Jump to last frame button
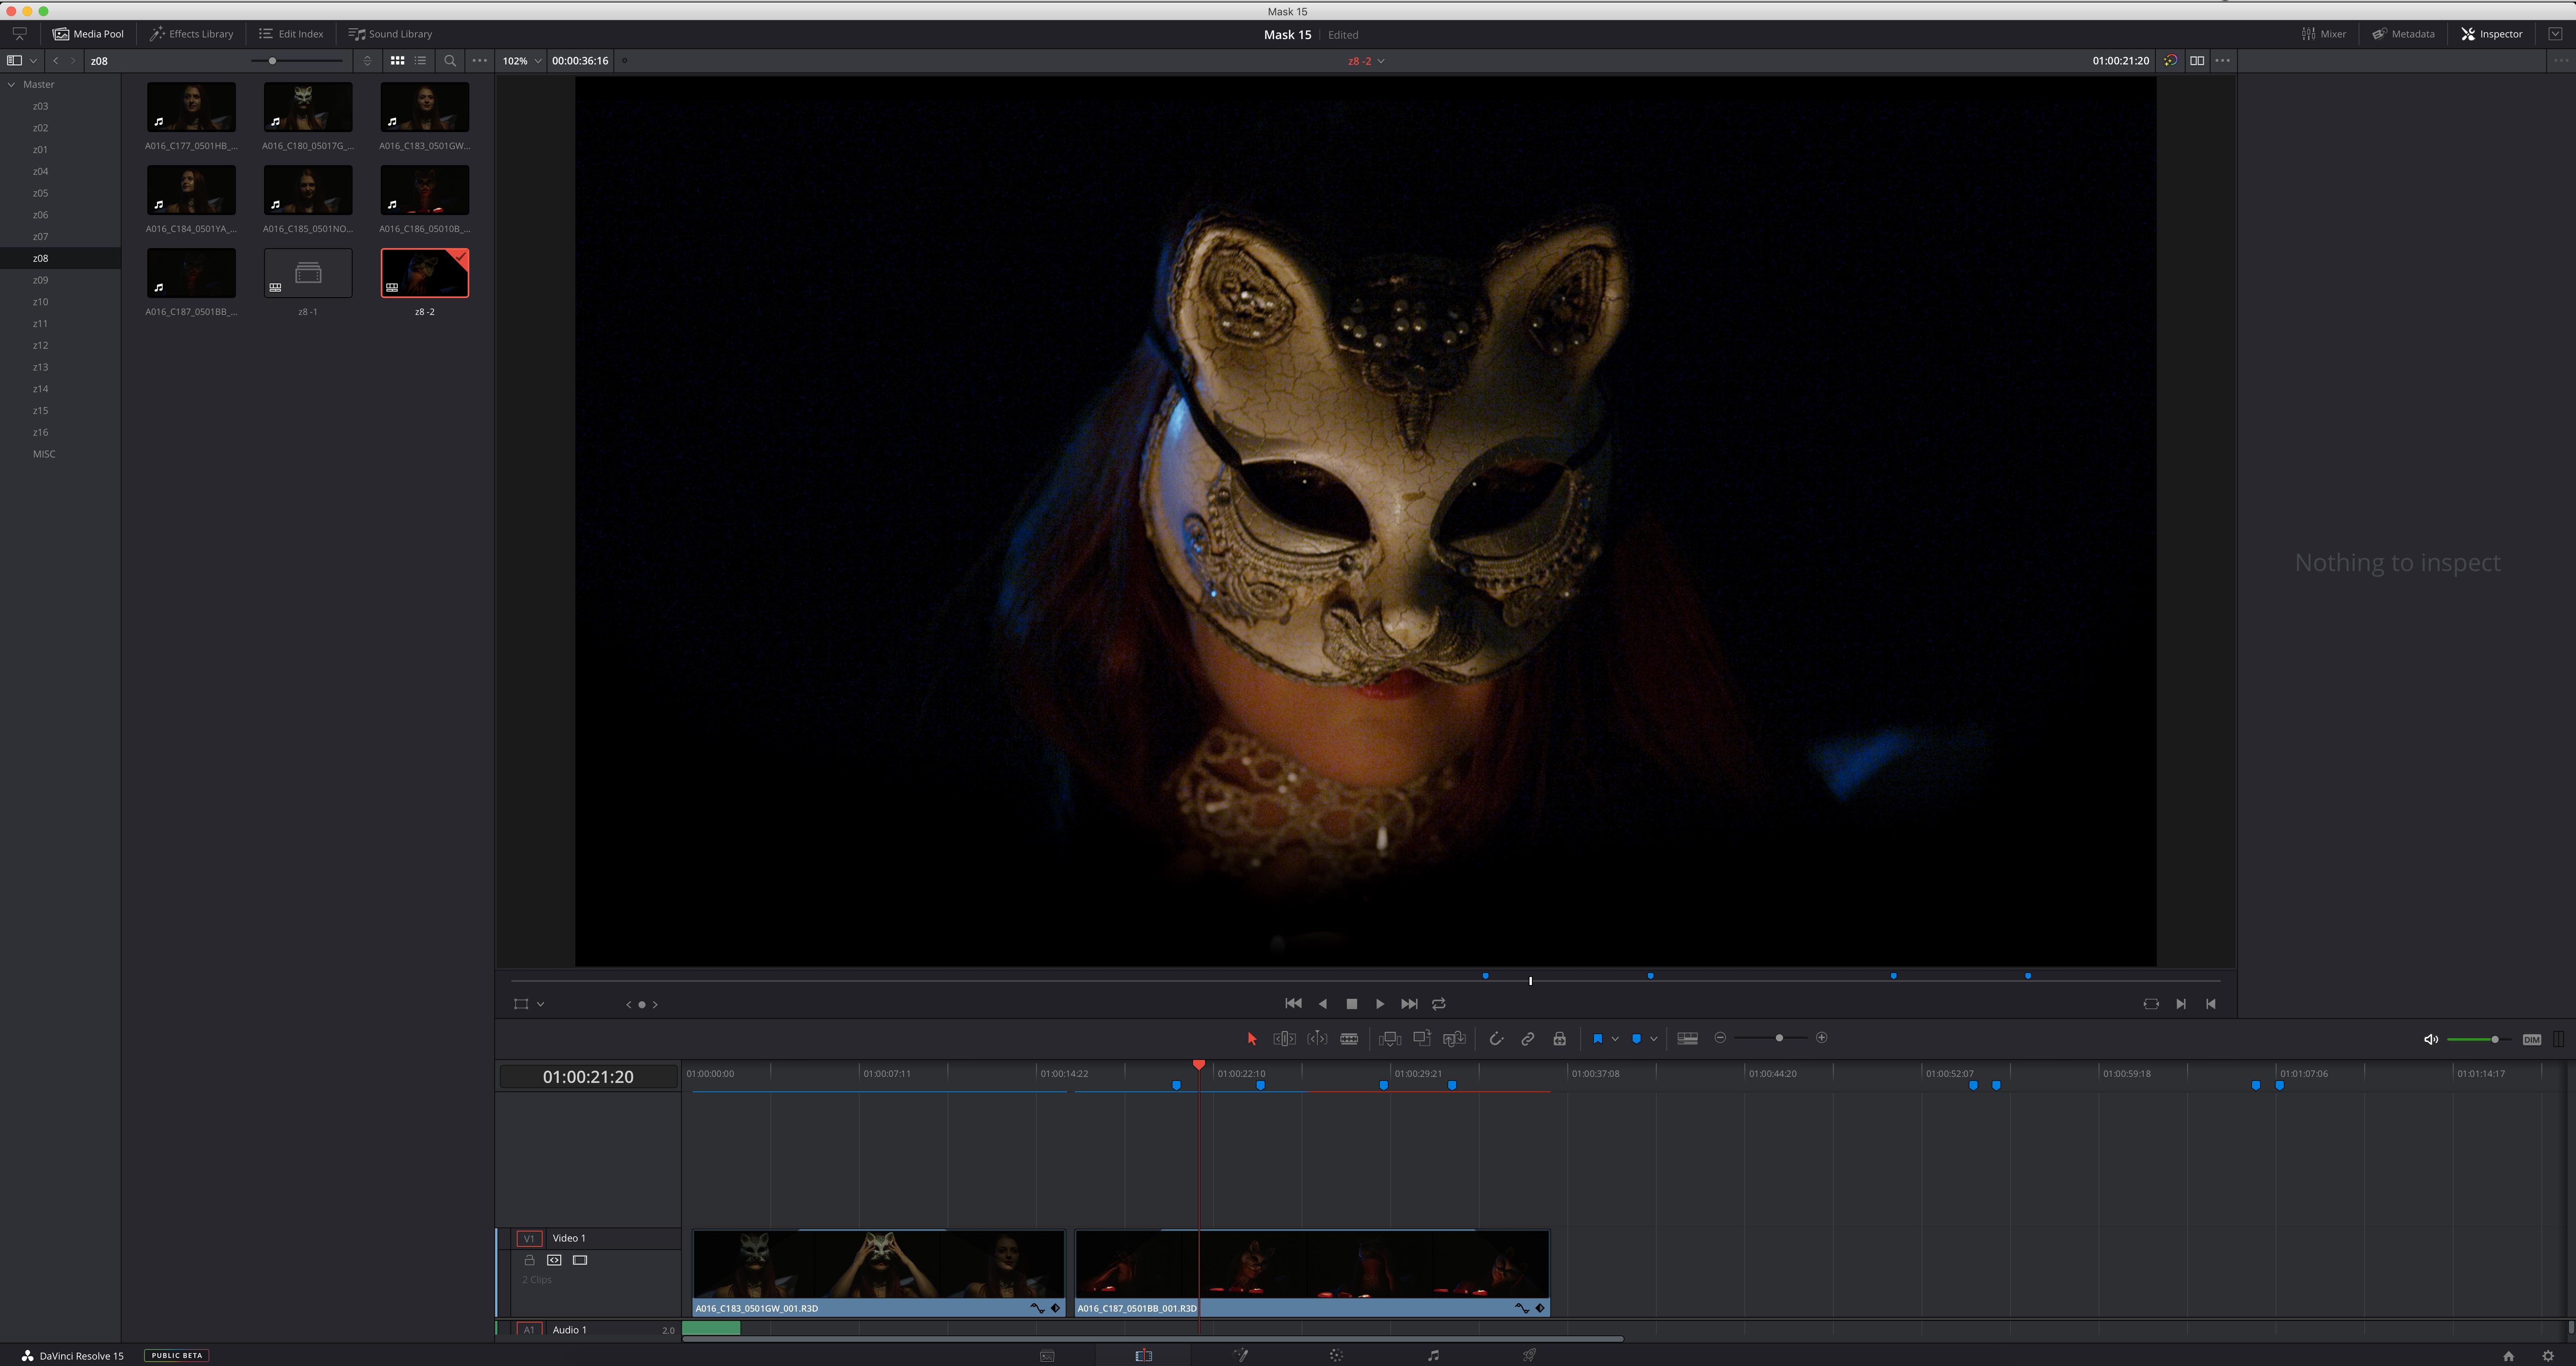2576x1366 pixels. (x=1409, y=1004)
